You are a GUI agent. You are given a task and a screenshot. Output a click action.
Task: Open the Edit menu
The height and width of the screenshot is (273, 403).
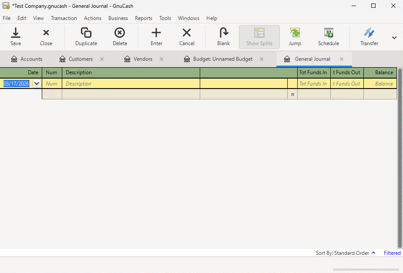click(x=22, y=18)
